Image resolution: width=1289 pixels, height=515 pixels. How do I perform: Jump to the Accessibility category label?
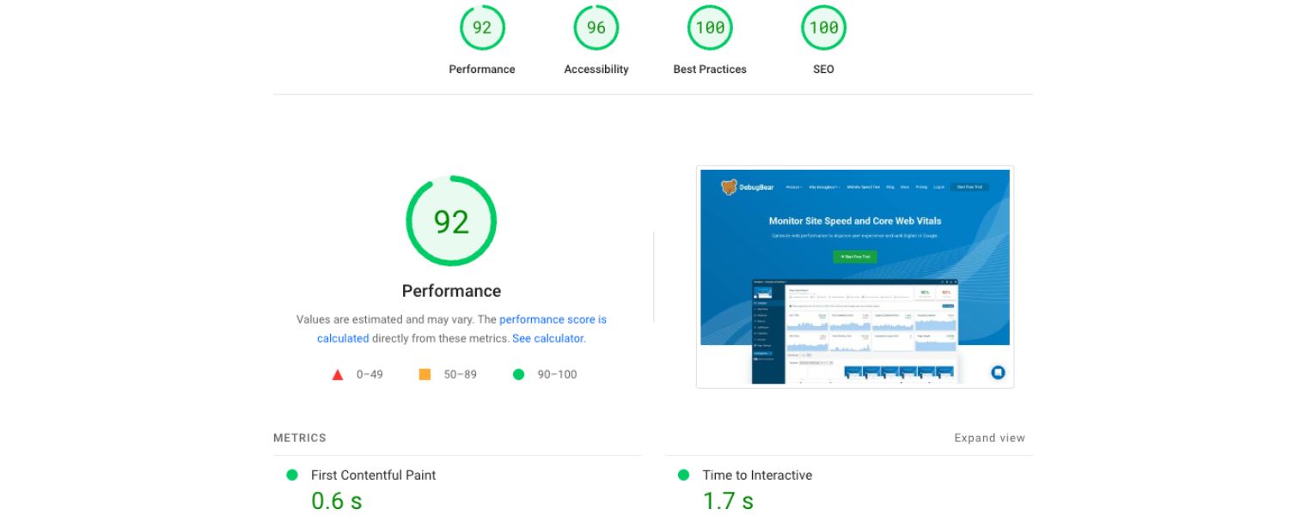pos(596,70)
